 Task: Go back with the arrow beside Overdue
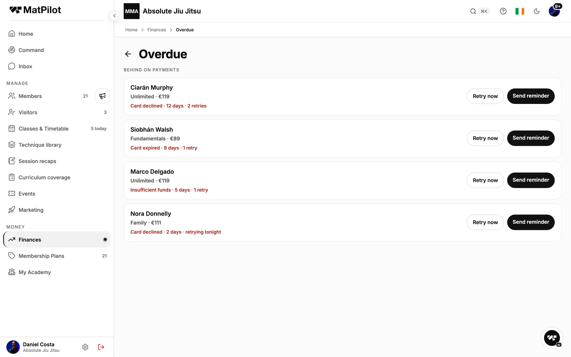pyautogui.click(x=128, y=54)
